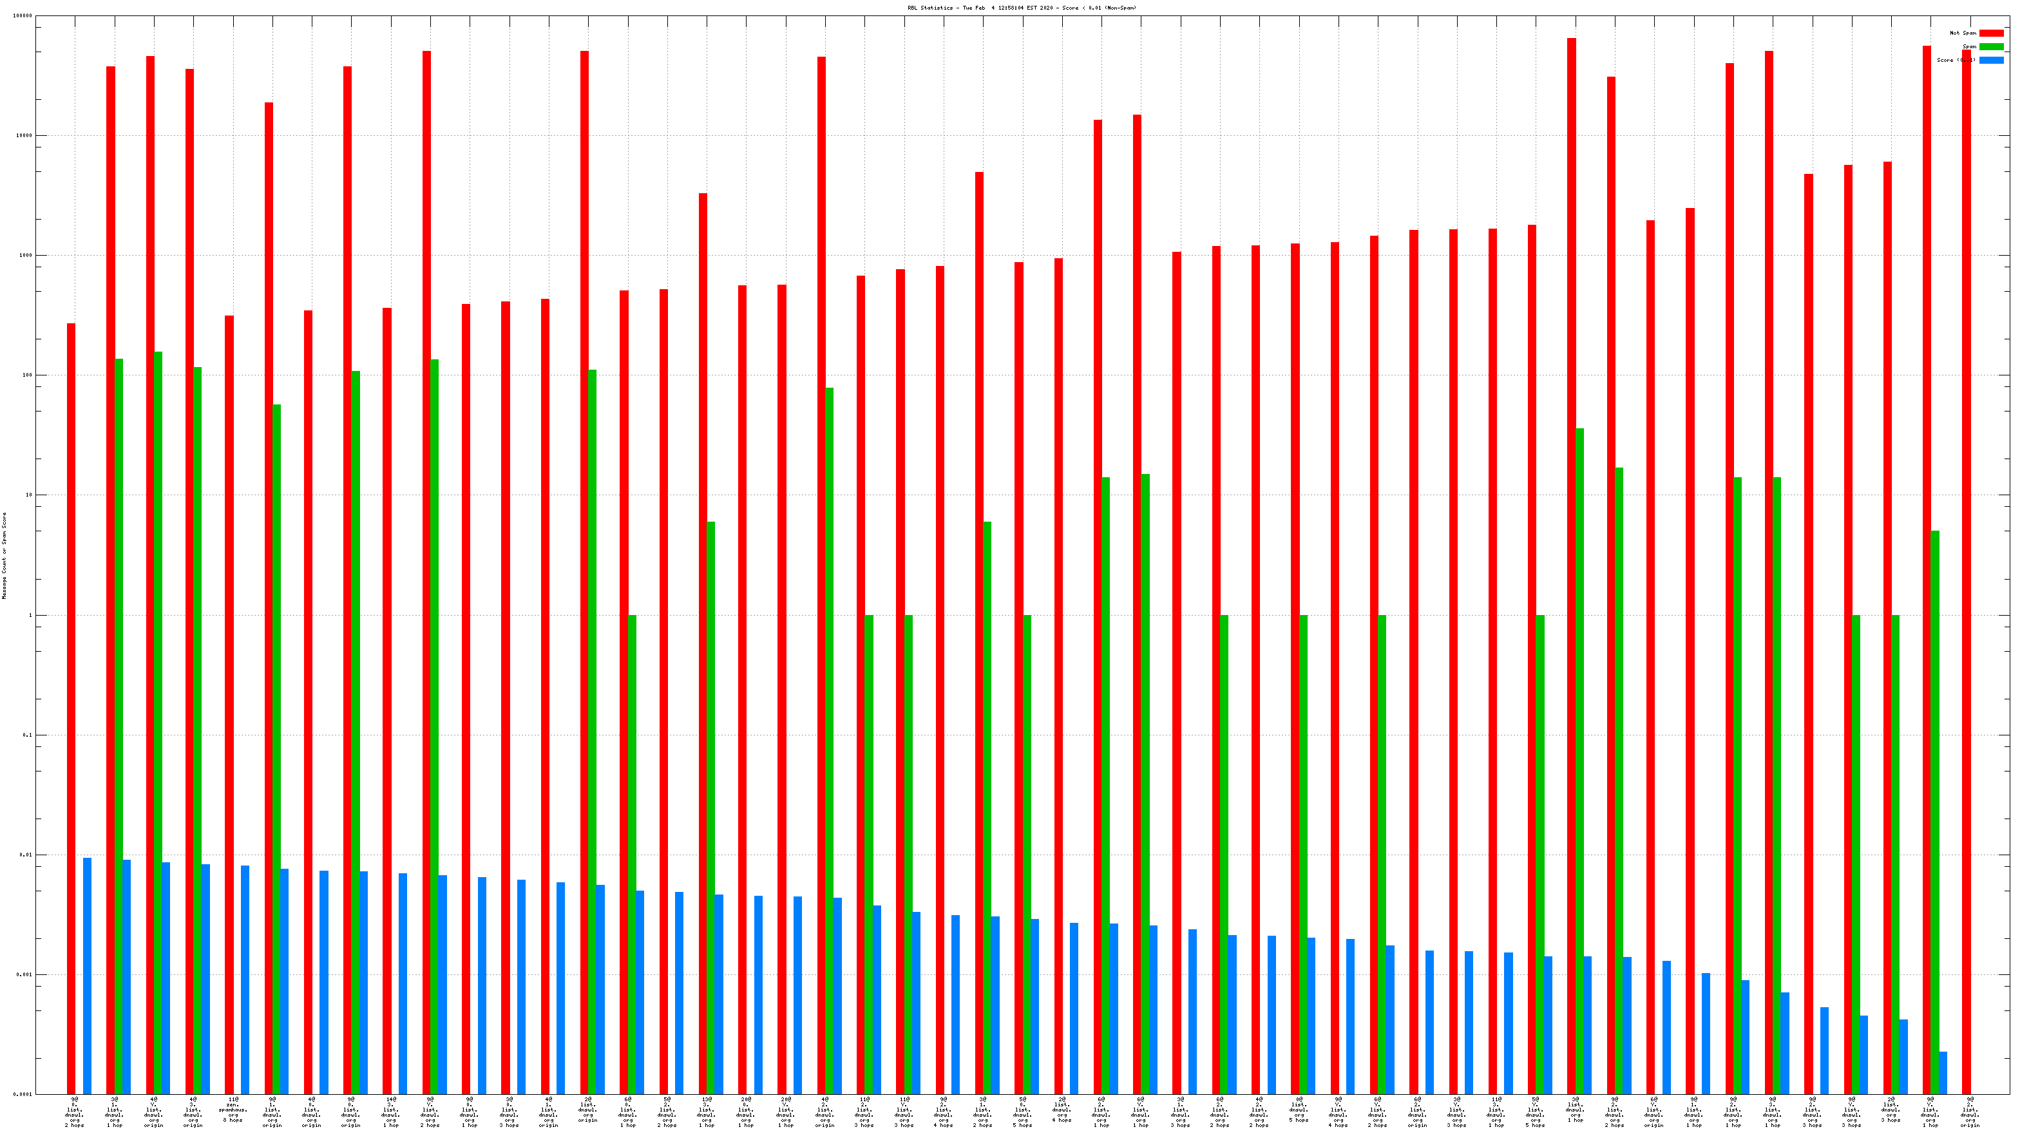2020x1136 pixels.
Task: Click the 14@ 3.list.dnswl.org x-axis label
Action: pos(390,1112)
